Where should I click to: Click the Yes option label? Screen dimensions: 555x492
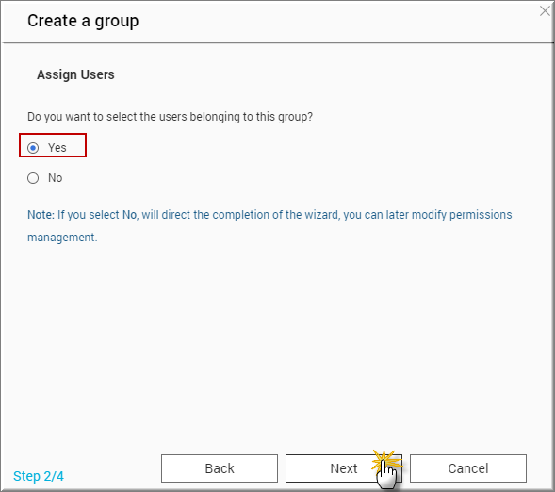click(x=57, y=148)
